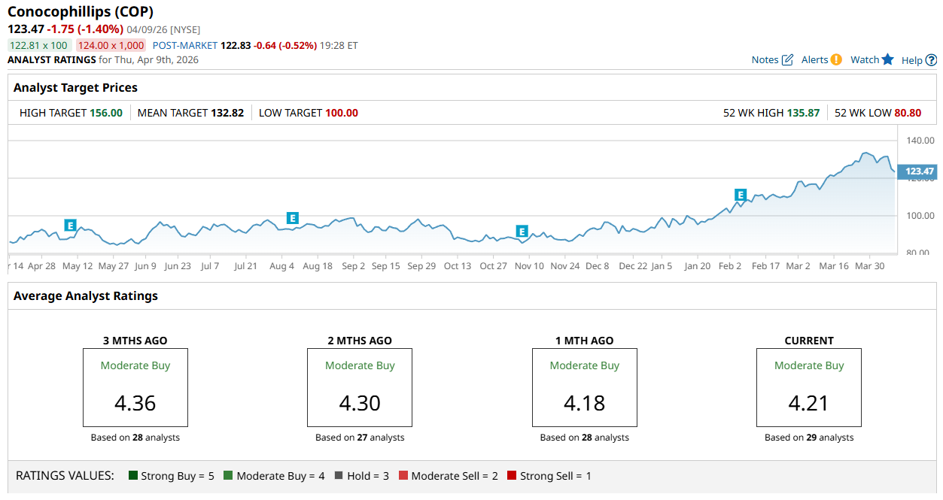
Task: Click the orange Alerts exclamation icon
Action: (836, 59)
